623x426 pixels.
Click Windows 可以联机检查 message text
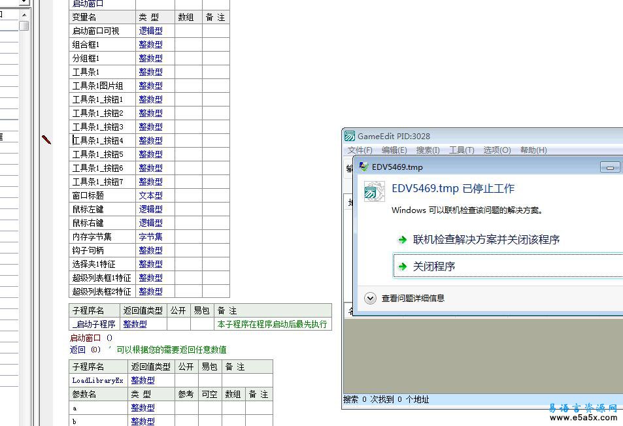coord(467,210)
